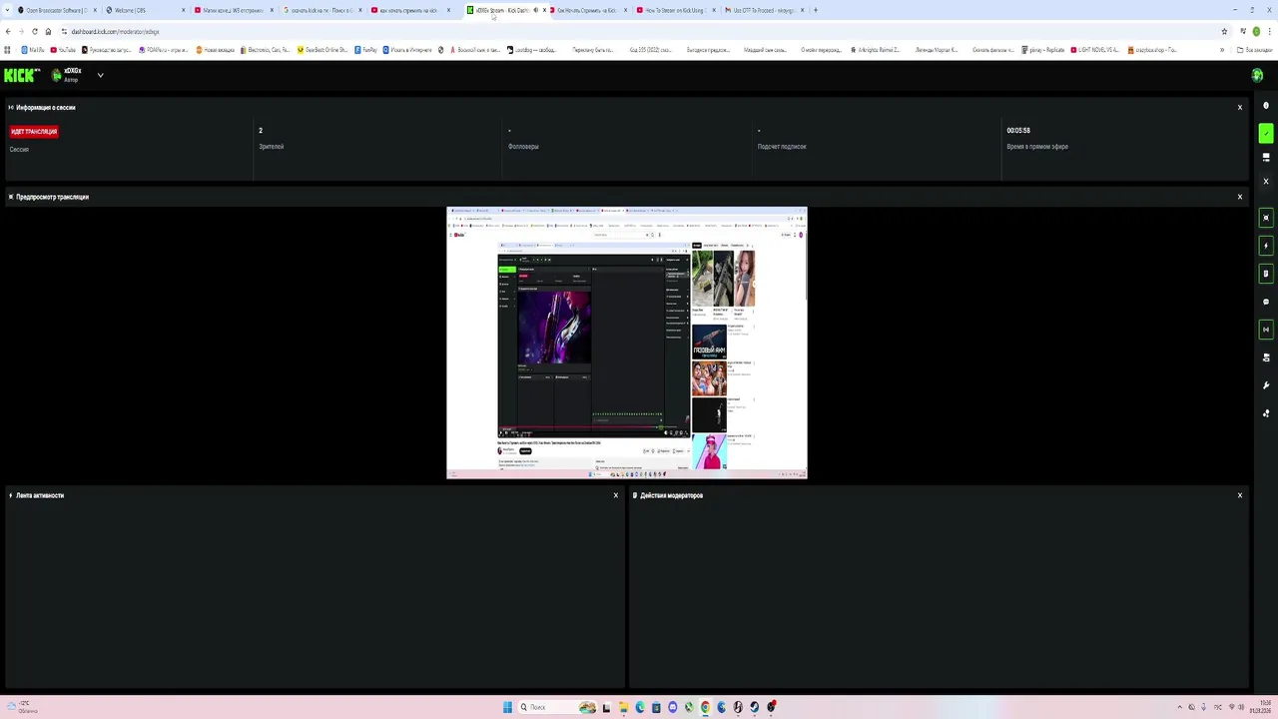Toggle the green checkmark widget in the sidebar
This screenshot has height=719, width=1278.
pos(1266,132)
